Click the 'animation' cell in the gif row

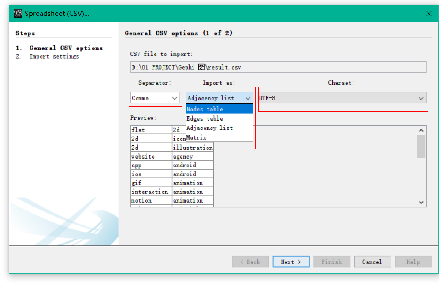(193, 183)
